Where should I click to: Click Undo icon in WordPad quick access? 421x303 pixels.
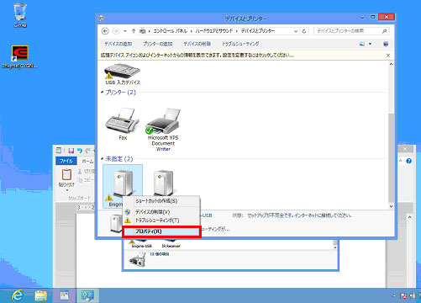(80, 151)
